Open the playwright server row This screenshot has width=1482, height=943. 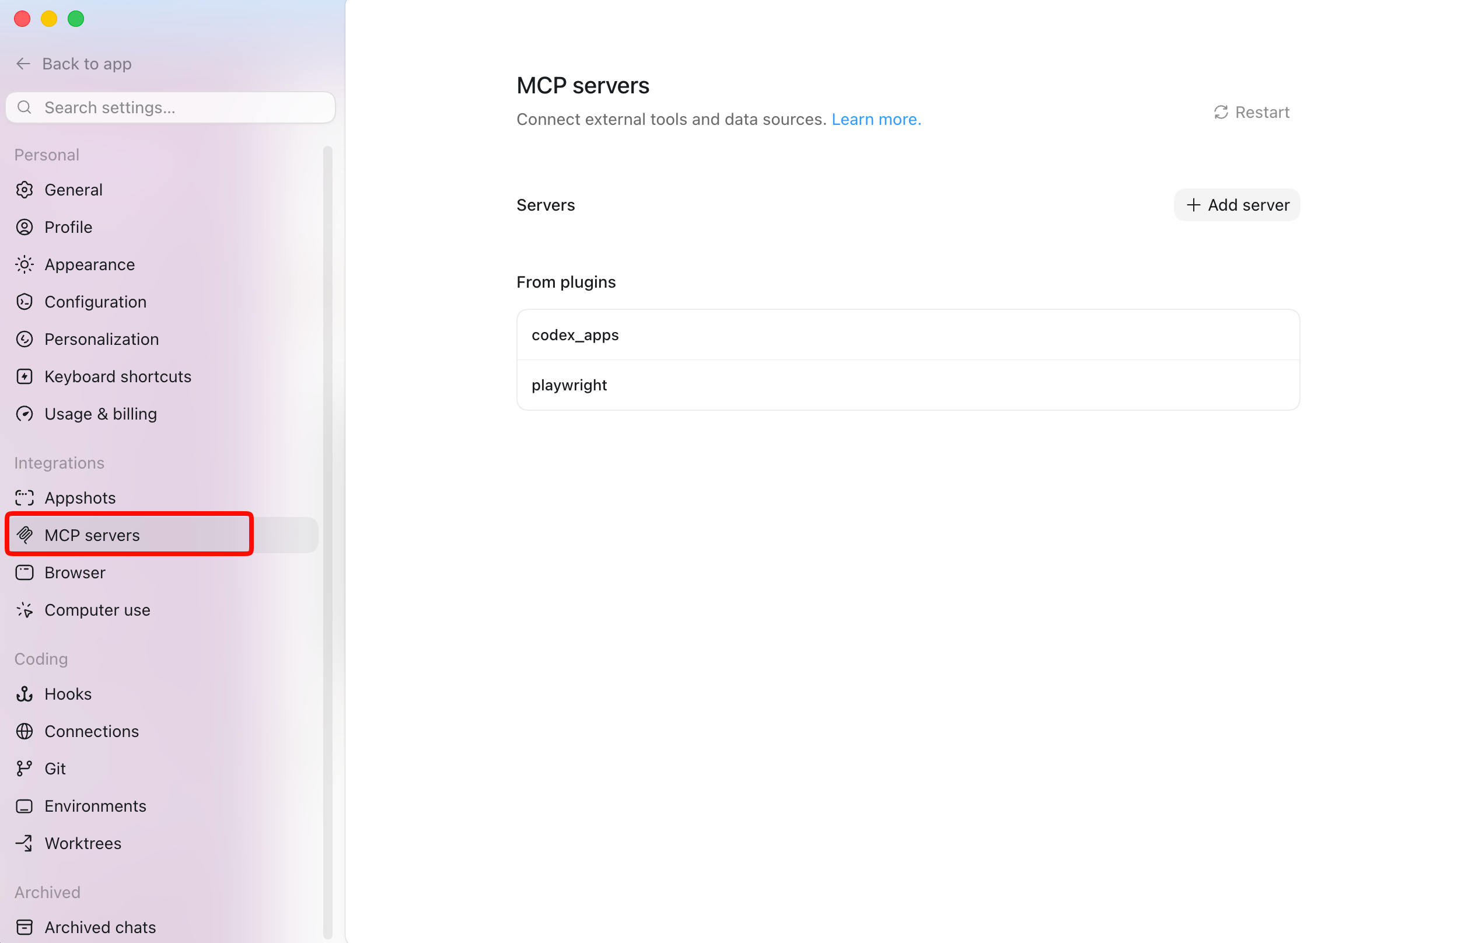pyautogui.click(x=908, y=385)
